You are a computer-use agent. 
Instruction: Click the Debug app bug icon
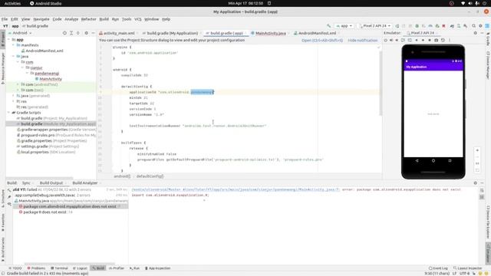[x=417, y=26]
